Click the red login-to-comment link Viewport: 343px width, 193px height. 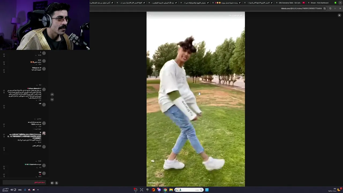coord(39,183)
